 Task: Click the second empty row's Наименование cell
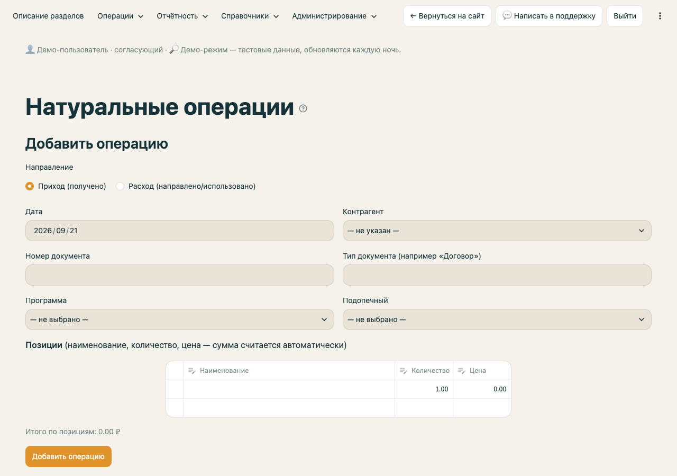coord(289,408)
